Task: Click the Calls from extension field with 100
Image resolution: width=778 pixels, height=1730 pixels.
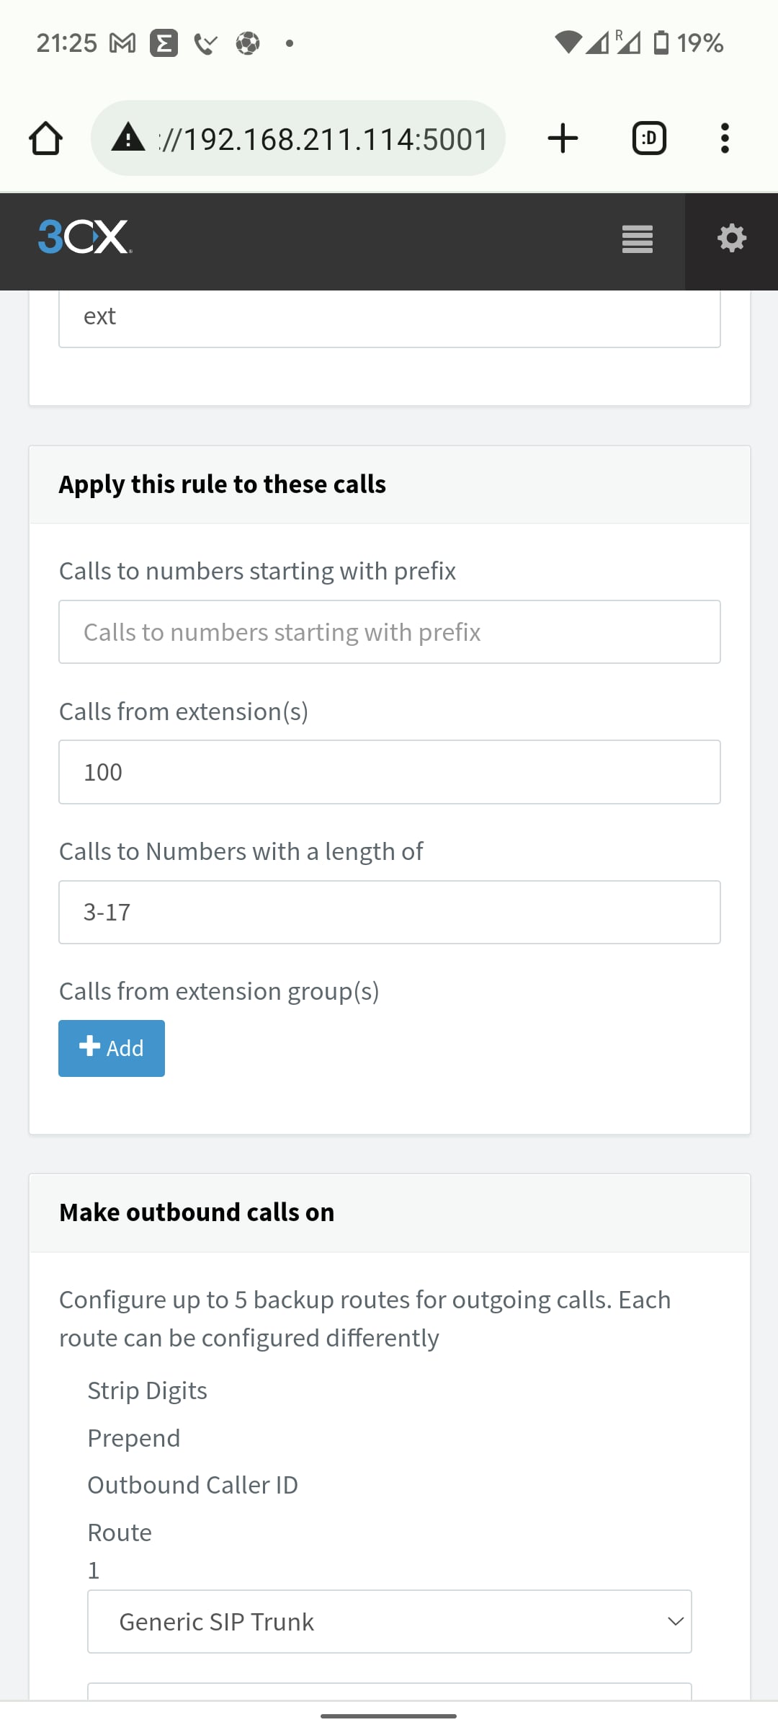Action: (x=390, y=772)
